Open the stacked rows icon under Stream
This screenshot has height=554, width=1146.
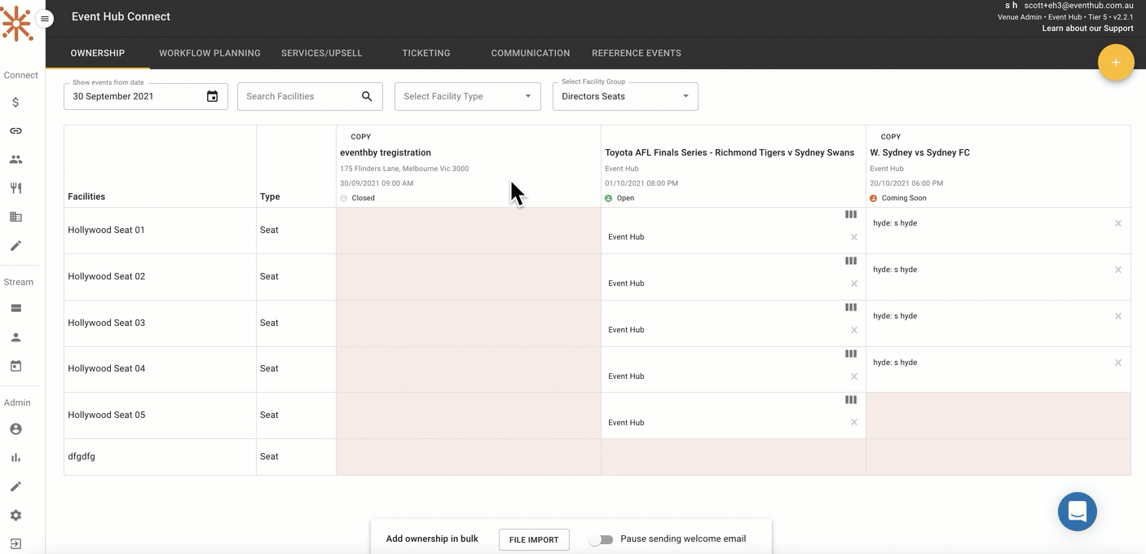pyautogui.click(x=15, y=309)
